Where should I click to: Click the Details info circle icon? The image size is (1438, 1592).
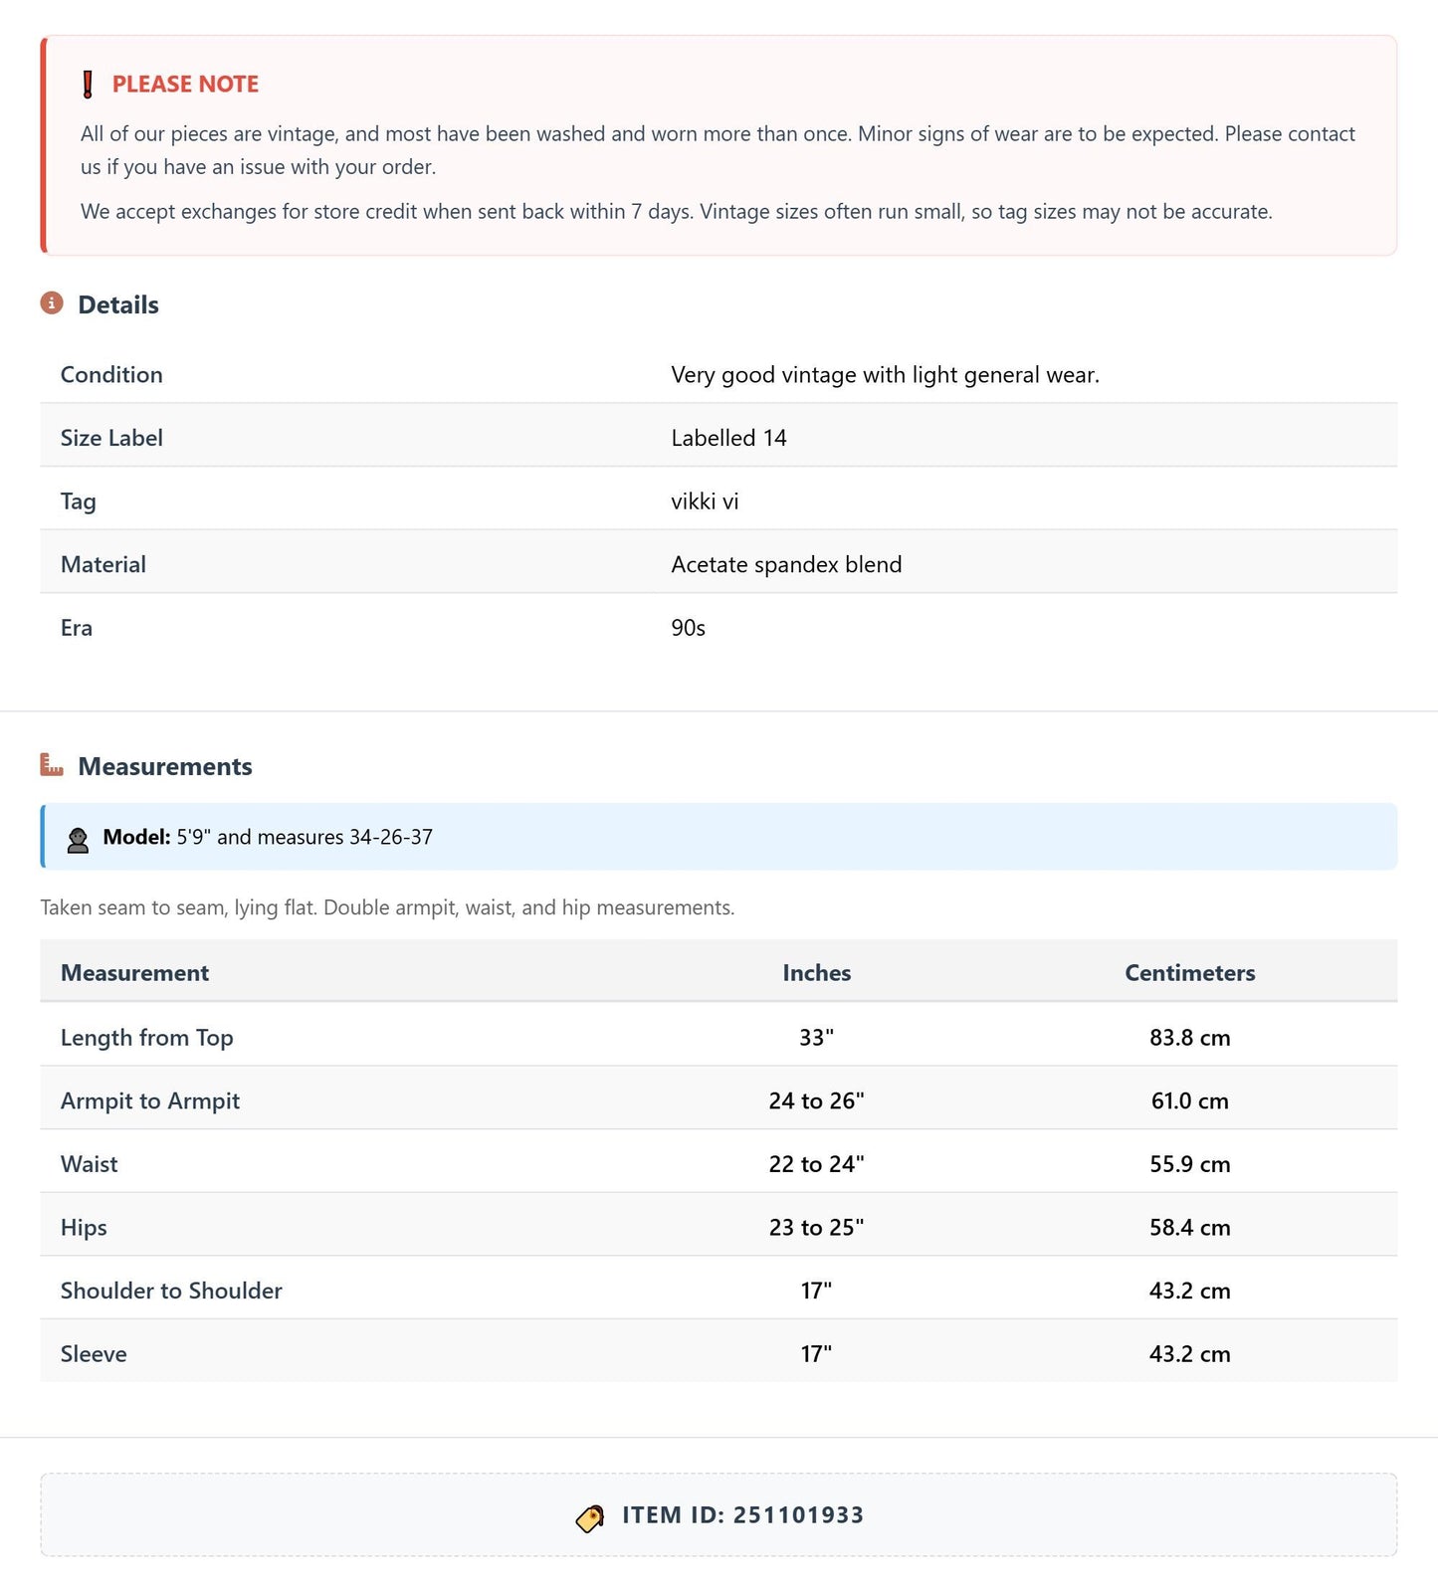[x=52, y=303]
